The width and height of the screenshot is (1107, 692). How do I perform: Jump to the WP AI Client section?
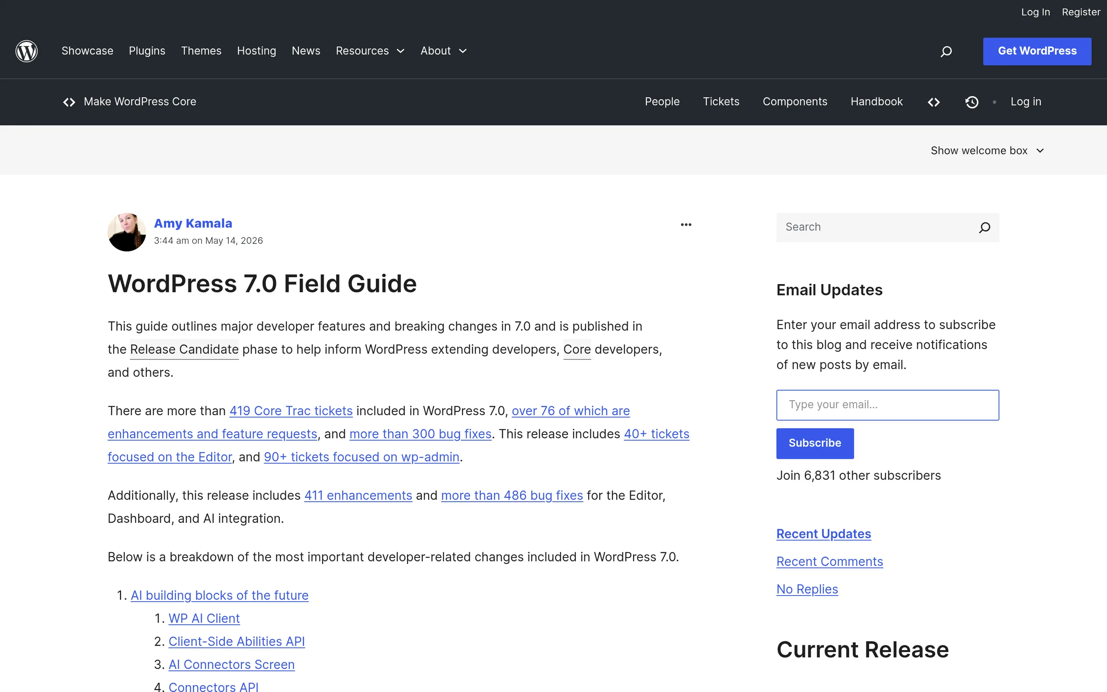tap(204, 619)
